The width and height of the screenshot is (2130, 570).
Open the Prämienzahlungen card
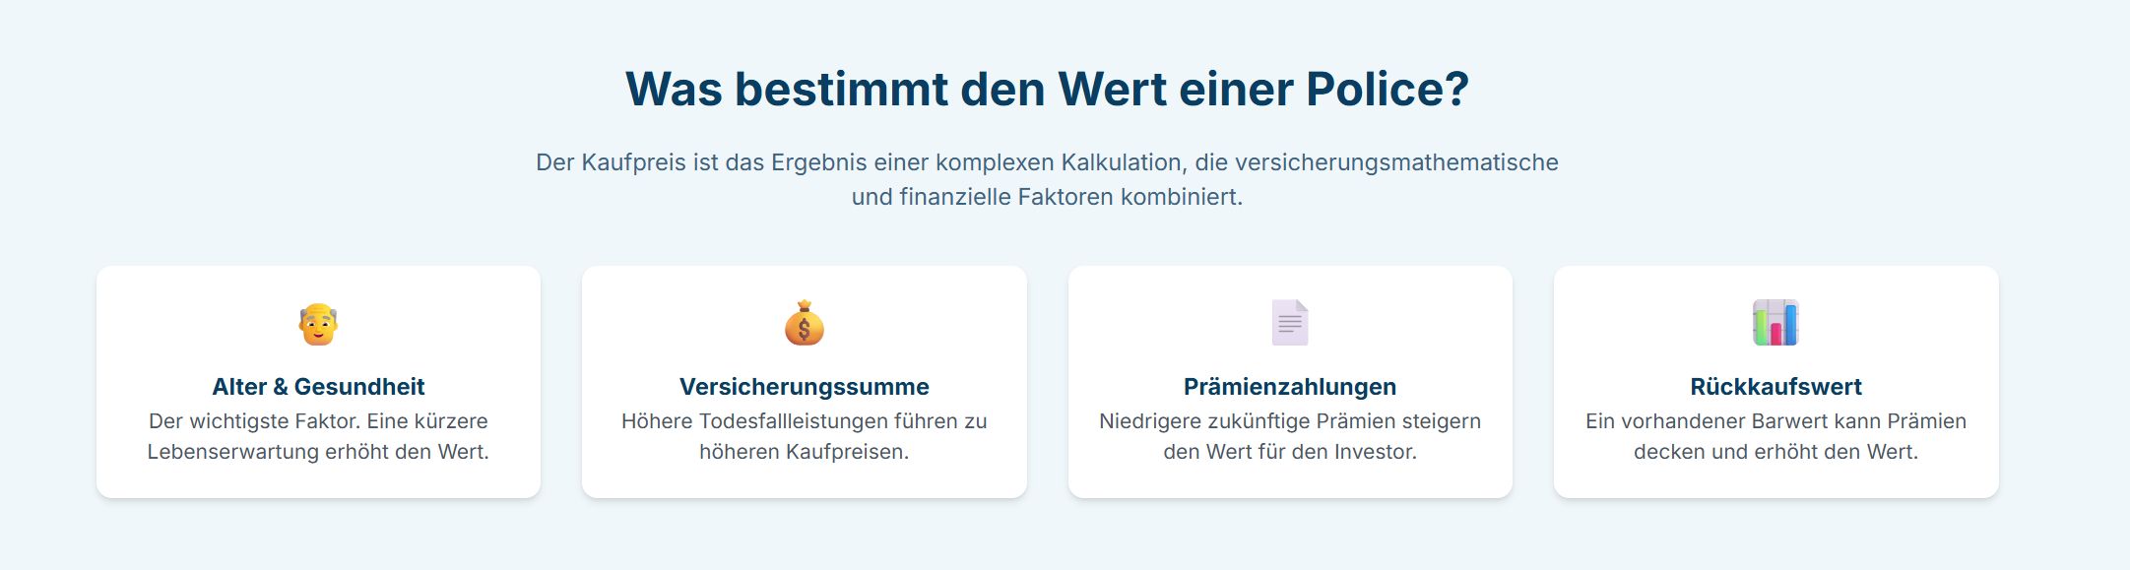1290,382
